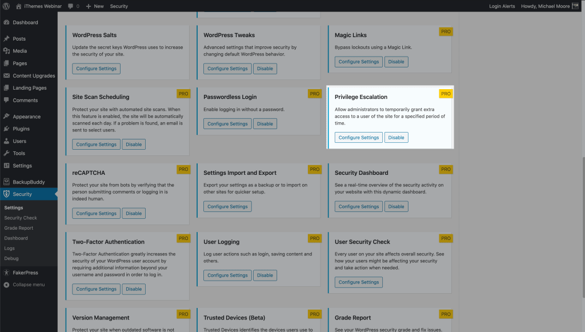The width and height of the screenshot is (585, 332).
Task: Open the comments bubble icon in admin bar
Action: pyautogui.click(x=70, y=6)
